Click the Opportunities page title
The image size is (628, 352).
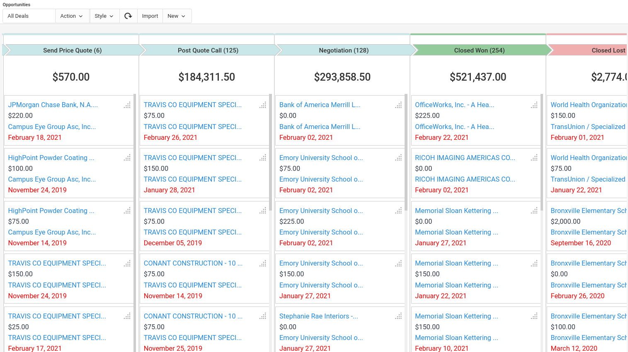pos(17,5)
